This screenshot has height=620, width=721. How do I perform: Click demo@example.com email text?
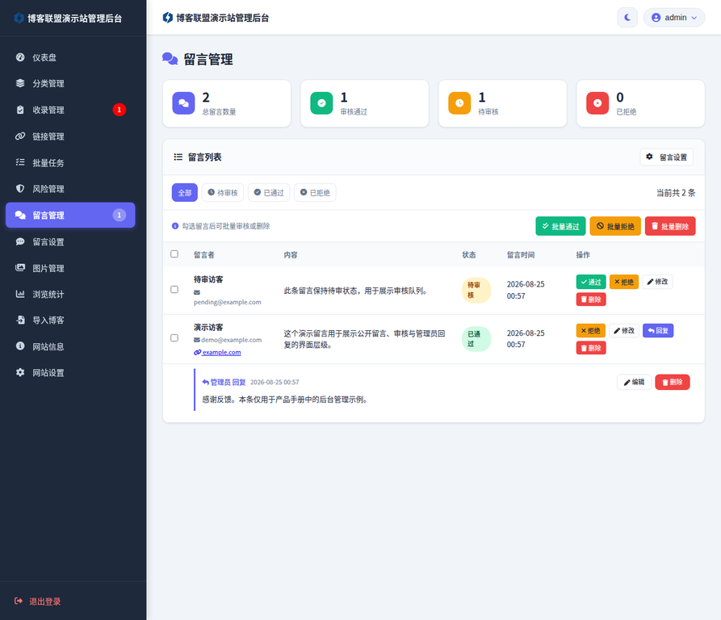(x=231, y=340)
